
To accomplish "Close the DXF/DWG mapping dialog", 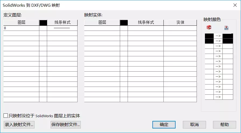I will 235,5.
